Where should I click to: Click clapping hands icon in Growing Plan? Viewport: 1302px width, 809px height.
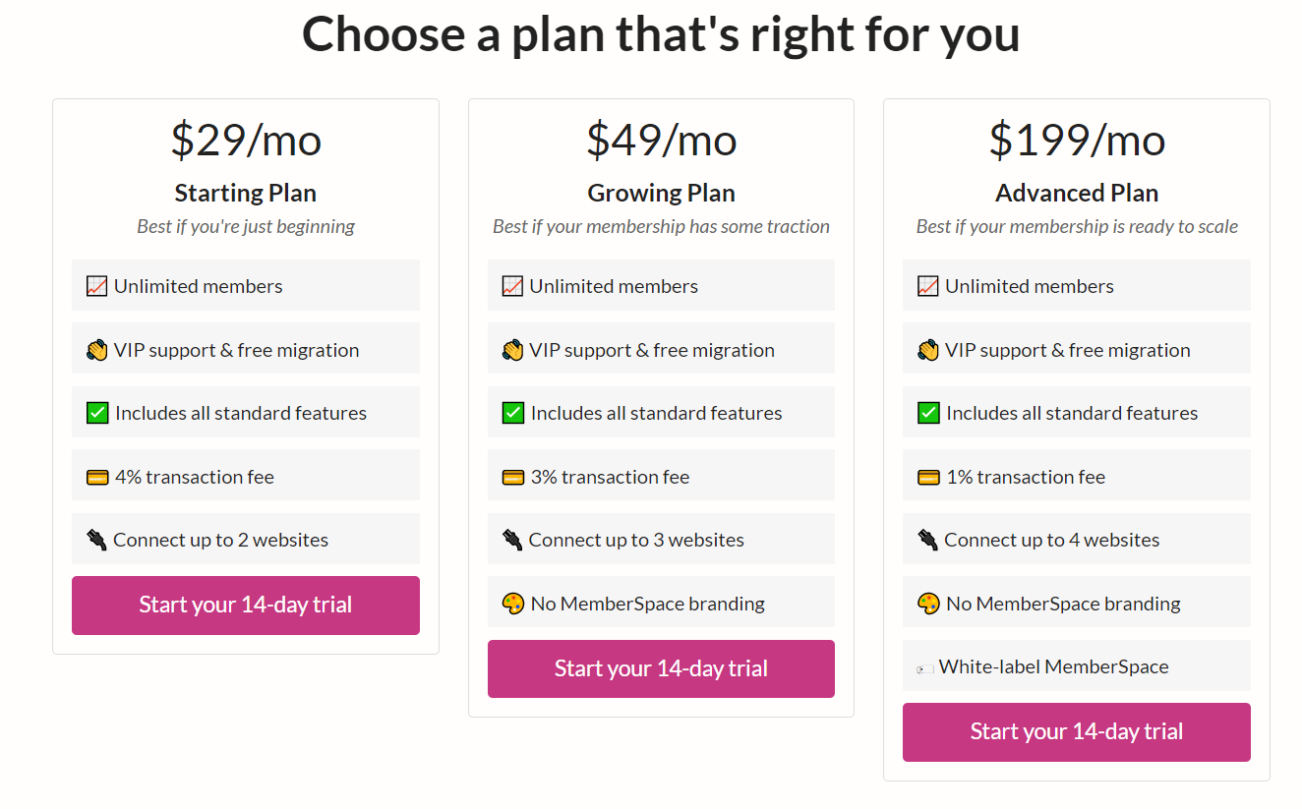click(x=512, y=350)
